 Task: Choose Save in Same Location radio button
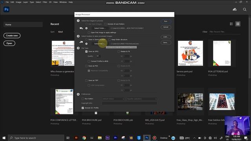point(86,40)
